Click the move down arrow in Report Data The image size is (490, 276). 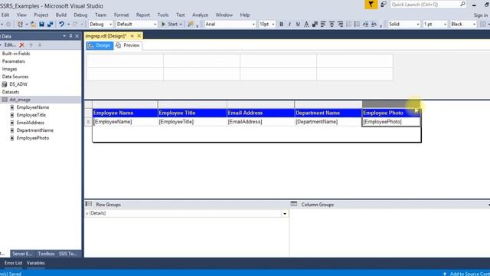[40, 45]
